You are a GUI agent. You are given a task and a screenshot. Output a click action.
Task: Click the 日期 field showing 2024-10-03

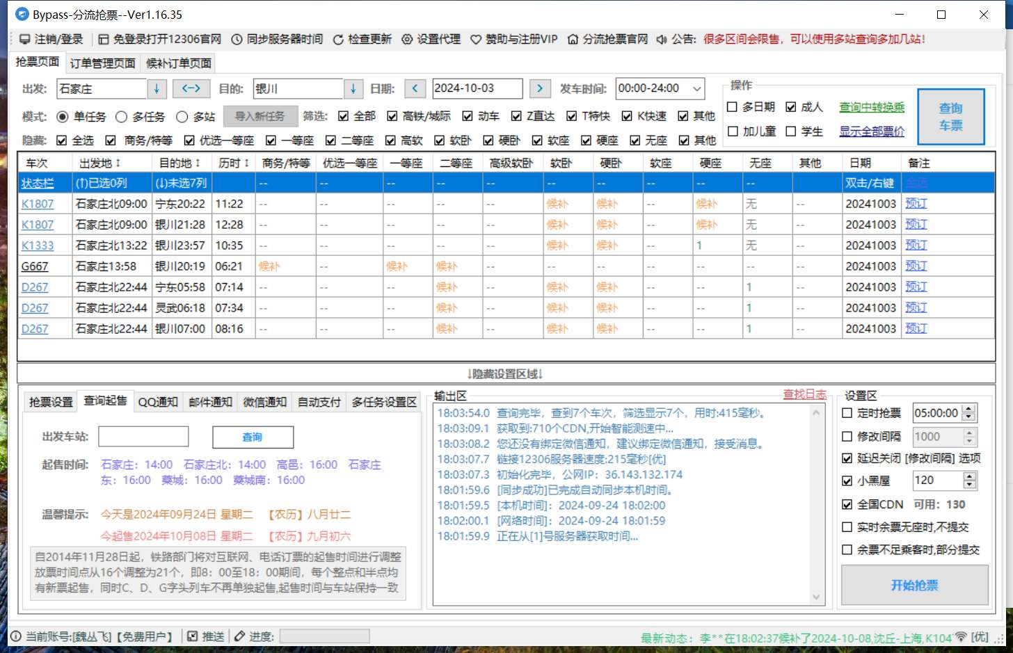coord(477,88)
